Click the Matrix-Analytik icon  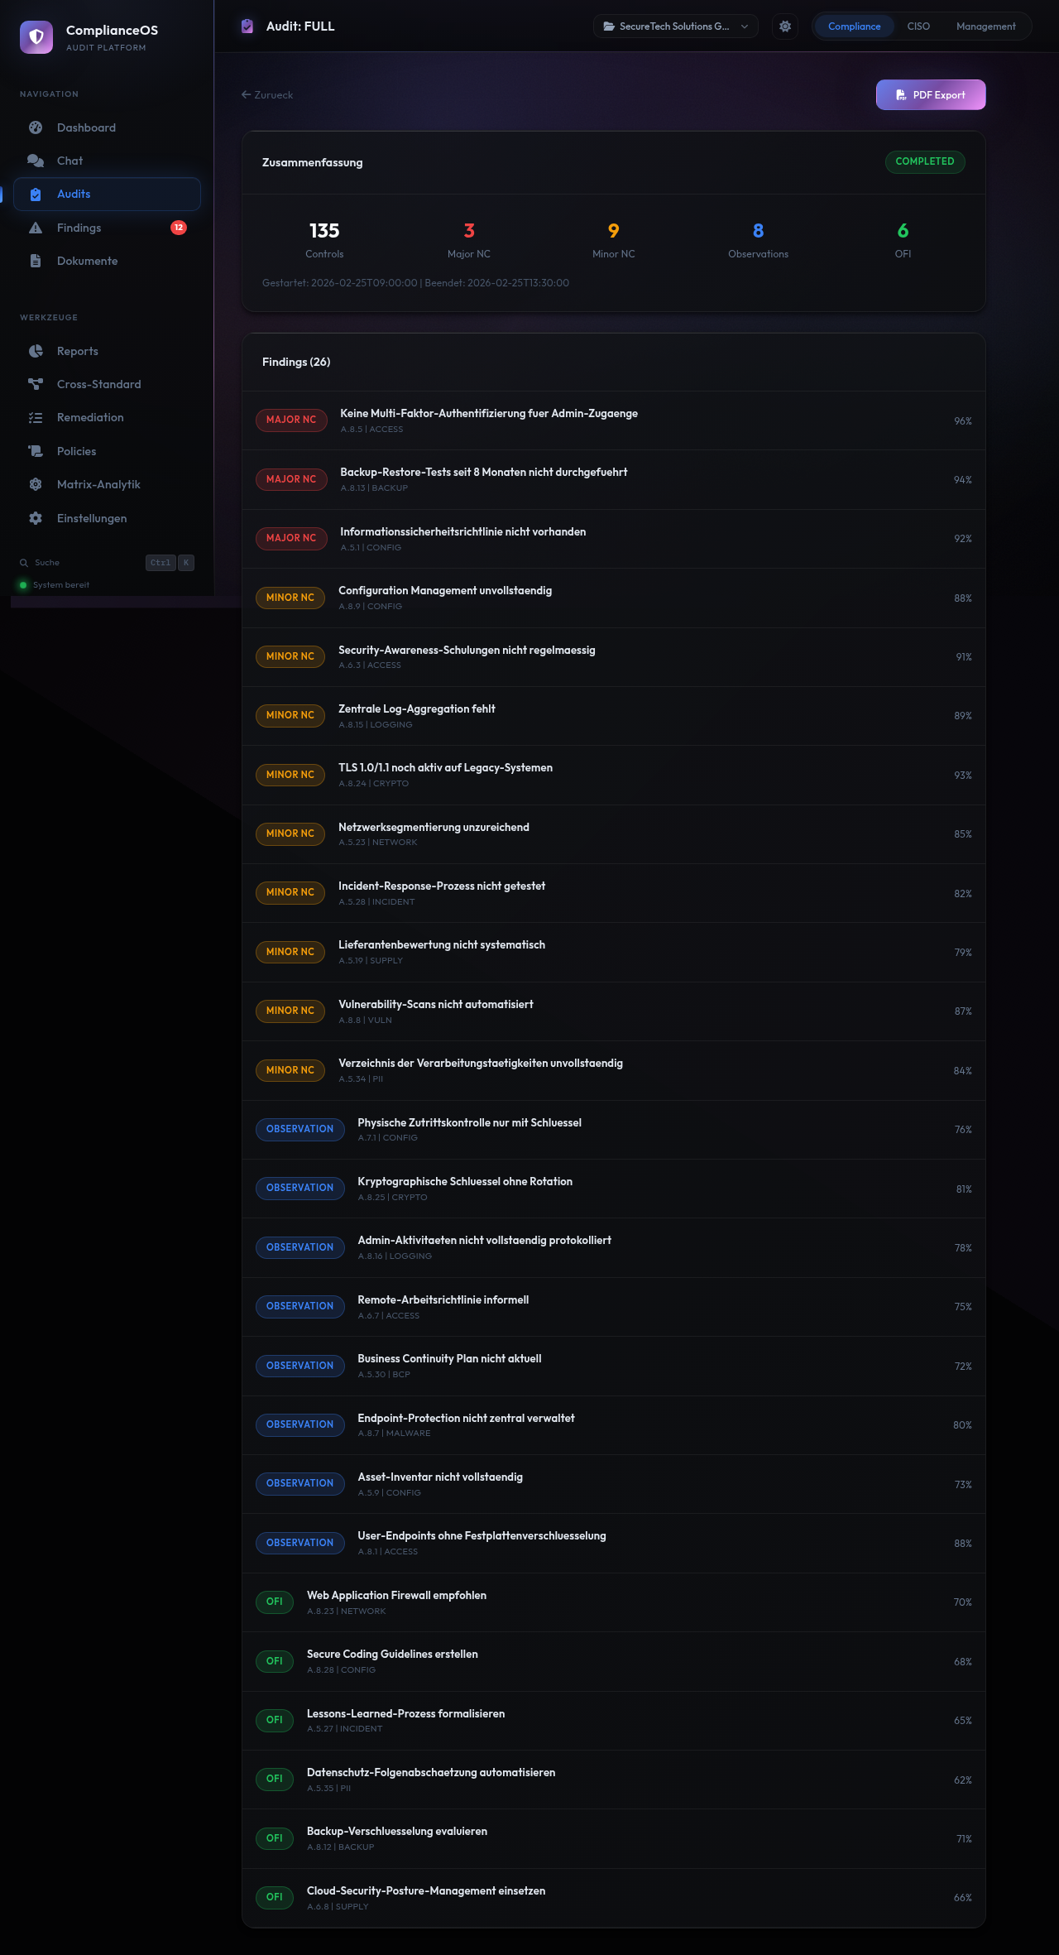click(36, 484)
